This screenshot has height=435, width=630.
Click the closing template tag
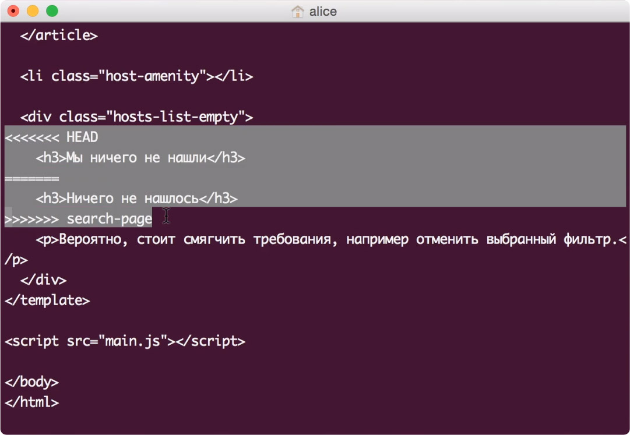pyautogui.click(x=47, y=300)
